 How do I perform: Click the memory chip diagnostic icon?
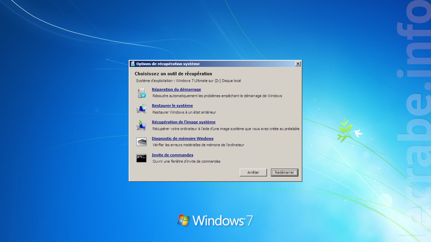pos(141,142)
